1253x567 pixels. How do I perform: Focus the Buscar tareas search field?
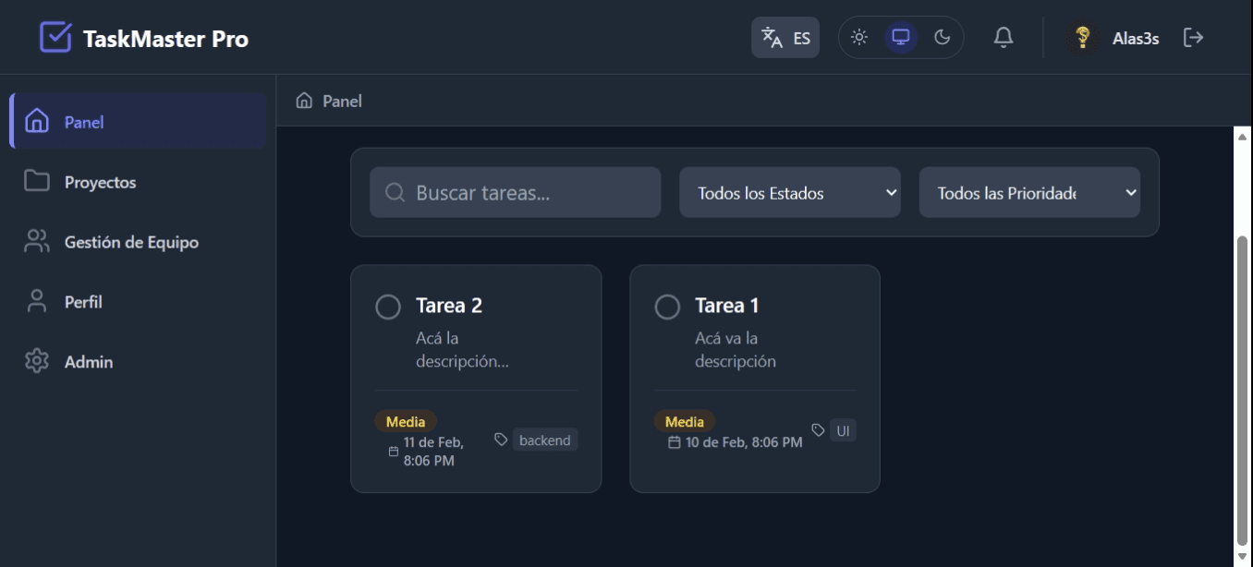pos(527,193)
